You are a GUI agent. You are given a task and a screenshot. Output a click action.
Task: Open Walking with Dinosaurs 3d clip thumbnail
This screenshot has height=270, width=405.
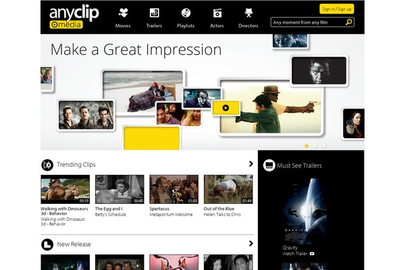click(x=65, y=190)
